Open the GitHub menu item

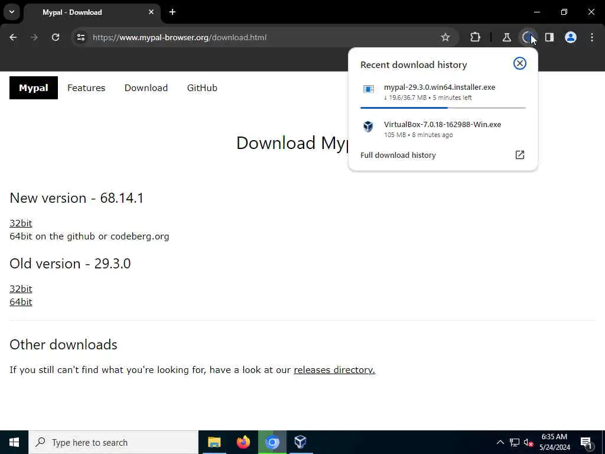202,87
